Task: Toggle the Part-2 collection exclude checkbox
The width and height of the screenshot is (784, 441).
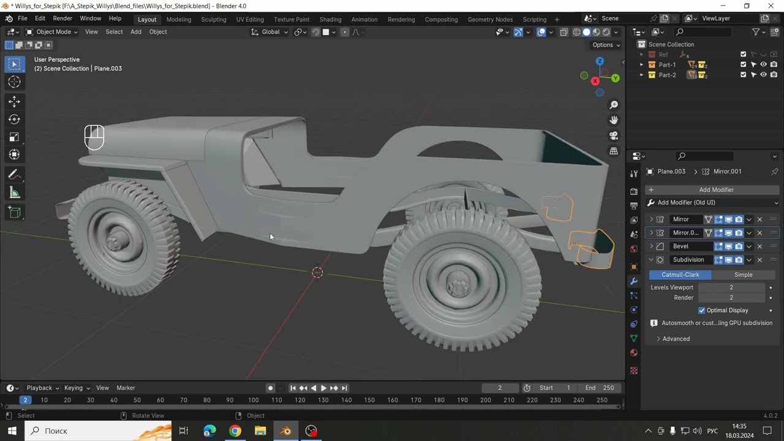Action: [744, 75]
